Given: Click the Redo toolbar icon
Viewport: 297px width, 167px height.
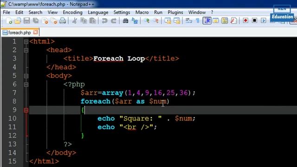Looking at the screenshot, I should [113, 20].
